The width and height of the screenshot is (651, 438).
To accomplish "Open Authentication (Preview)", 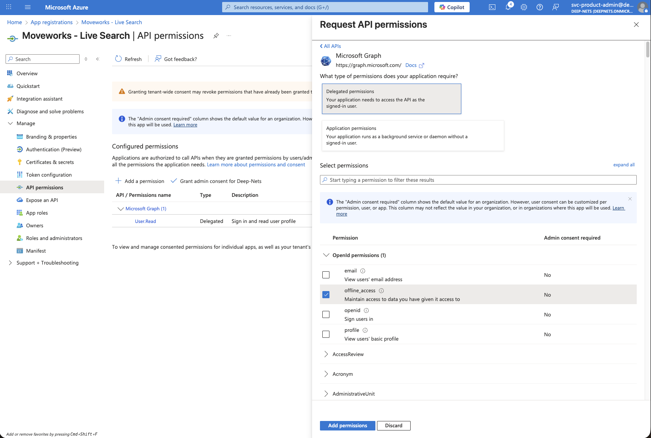I will [54, 149].
